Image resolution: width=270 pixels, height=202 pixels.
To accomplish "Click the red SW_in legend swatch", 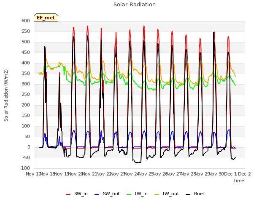I will [68, 194].
